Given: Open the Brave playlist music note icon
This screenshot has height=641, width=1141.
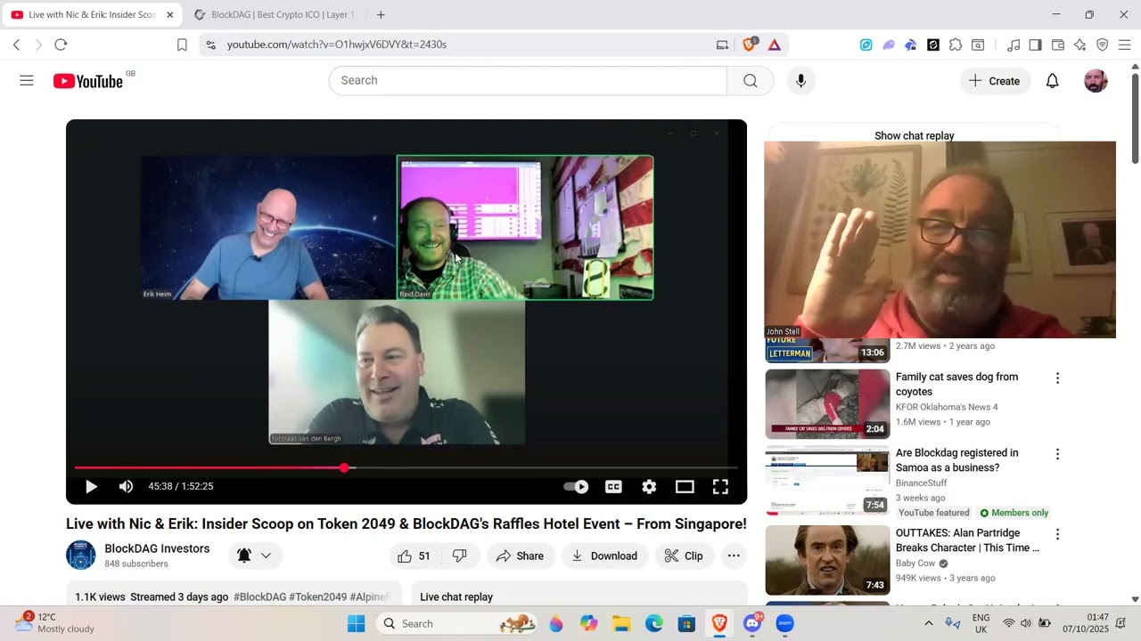Looking at the screenshot, I should pyautogui.click(x=1014, y=45).
